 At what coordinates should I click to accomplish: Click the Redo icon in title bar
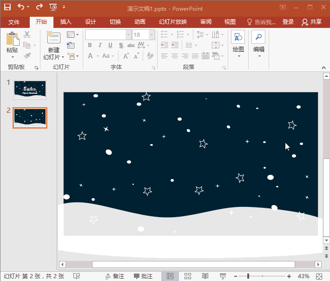39,7
